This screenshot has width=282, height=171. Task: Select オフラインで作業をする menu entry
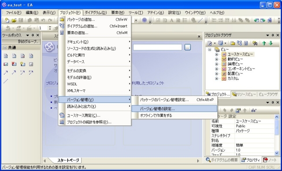pos(174,115)
